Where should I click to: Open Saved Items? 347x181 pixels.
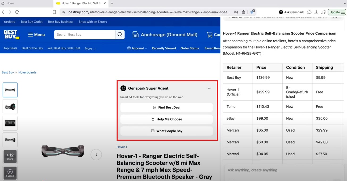click(212, 48)
